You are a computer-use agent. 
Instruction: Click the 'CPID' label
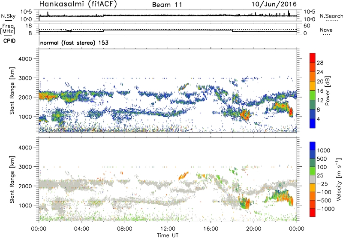click(x=9, y=41)
